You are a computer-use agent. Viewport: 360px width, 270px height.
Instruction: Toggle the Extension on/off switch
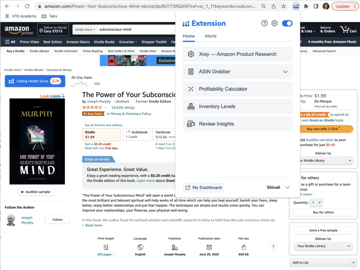coord(287,23)
